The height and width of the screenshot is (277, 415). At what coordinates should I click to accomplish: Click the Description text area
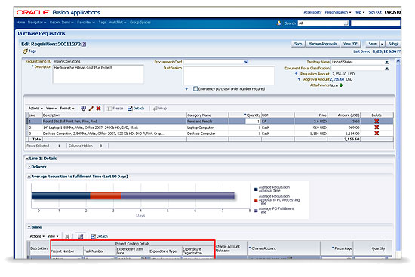[98, 74]
